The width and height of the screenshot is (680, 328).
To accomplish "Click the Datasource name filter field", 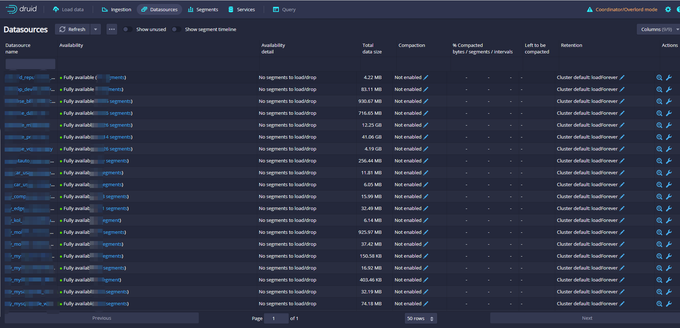I will click(30, 64).
